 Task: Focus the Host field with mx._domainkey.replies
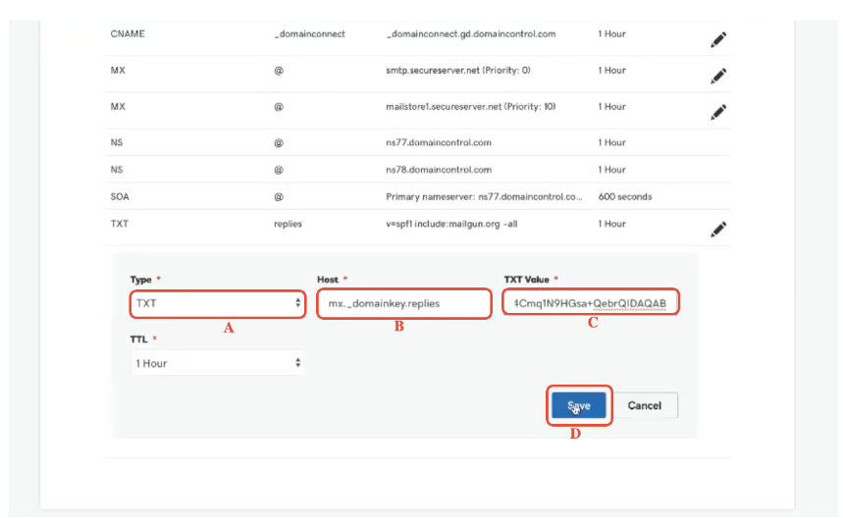[403, 303]
